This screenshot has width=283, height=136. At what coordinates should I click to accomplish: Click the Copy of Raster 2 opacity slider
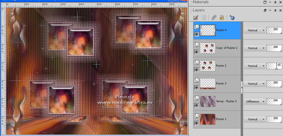point(274,48)
